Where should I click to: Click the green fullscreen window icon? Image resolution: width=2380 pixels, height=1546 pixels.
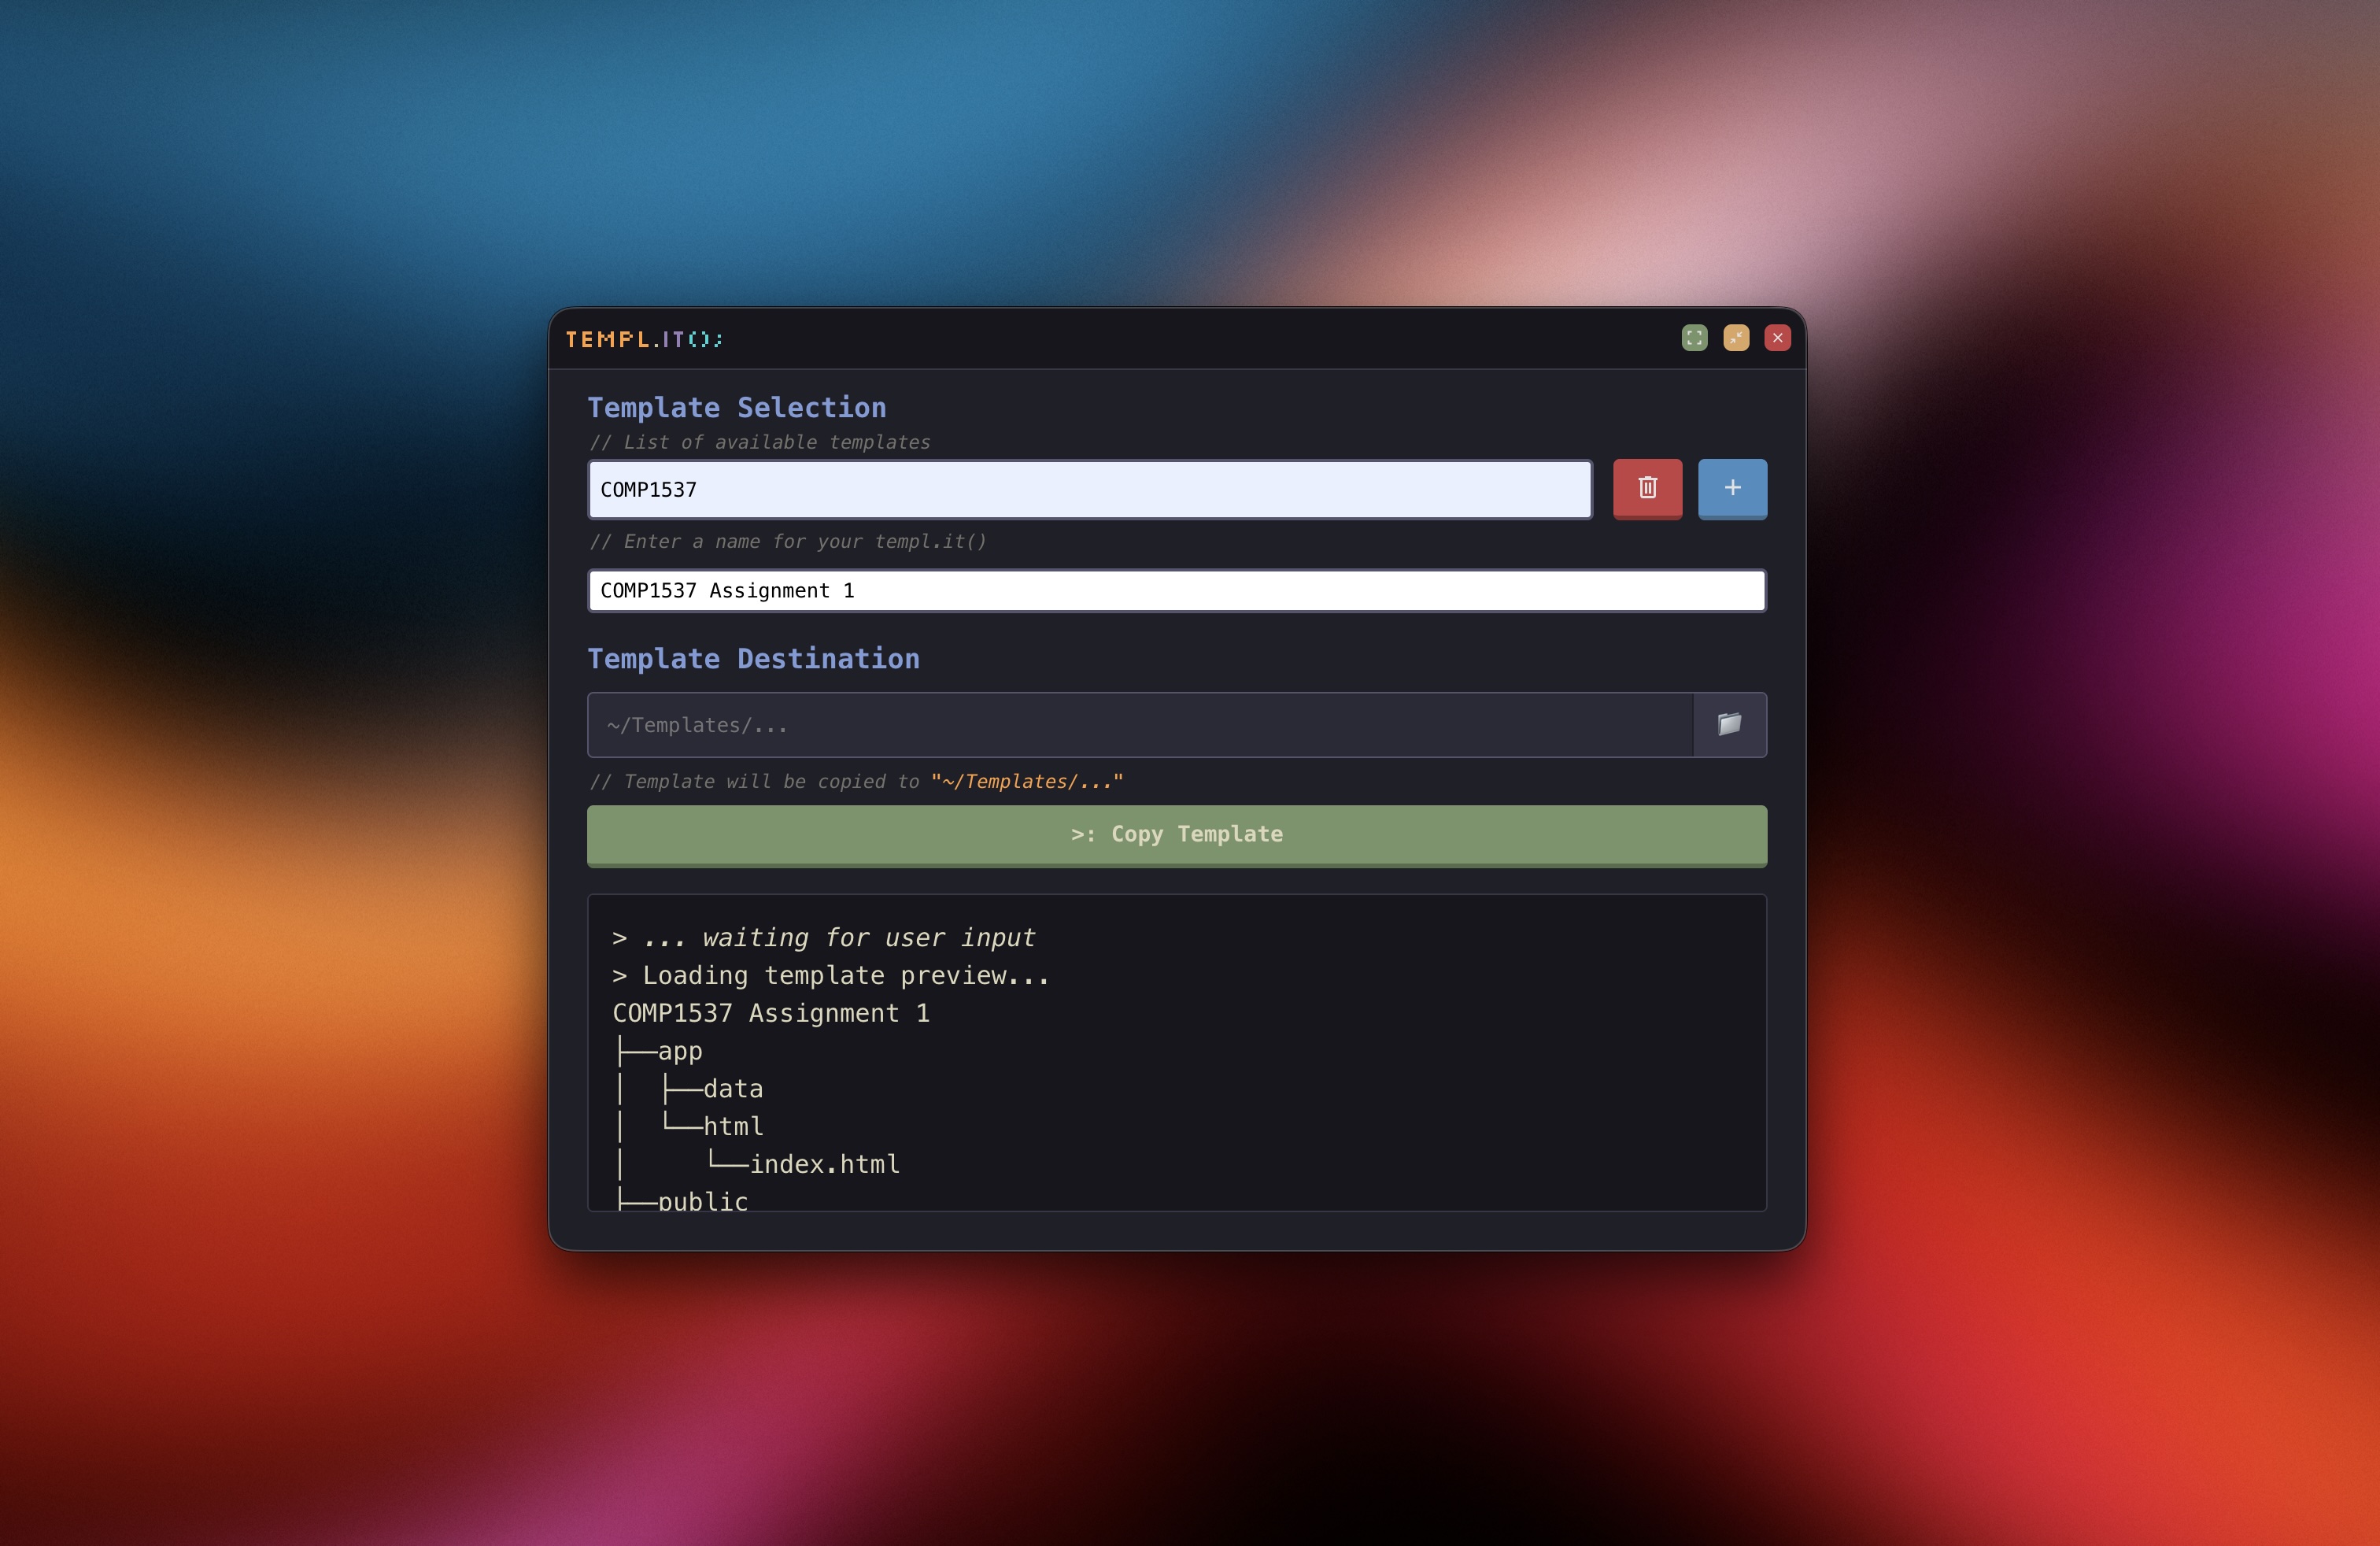point(1694,338)
